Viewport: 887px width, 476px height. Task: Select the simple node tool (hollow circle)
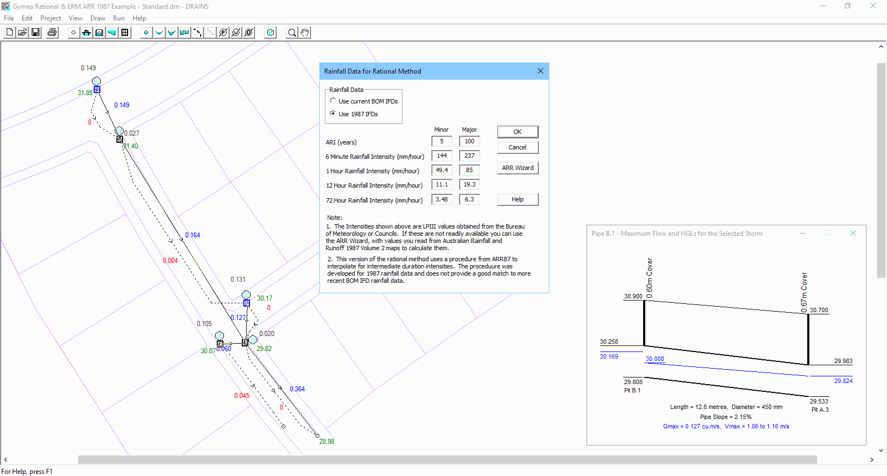(x=73, y=33)
